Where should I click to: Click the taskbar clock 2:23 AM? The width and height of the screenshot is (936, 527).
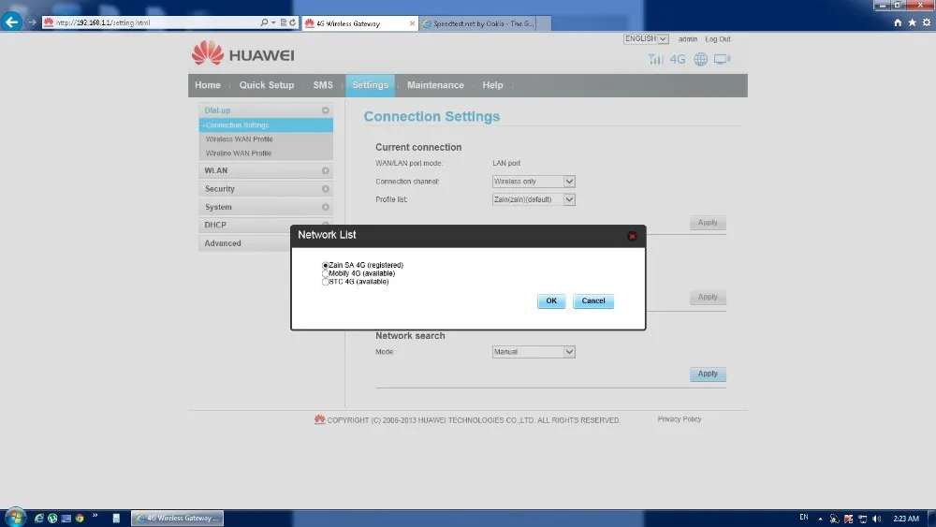click(x=905, y=519)
